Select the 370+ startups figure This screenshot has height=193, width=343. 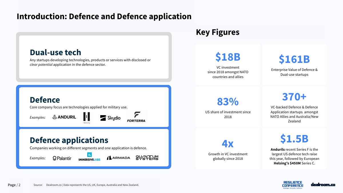[294, 97]
